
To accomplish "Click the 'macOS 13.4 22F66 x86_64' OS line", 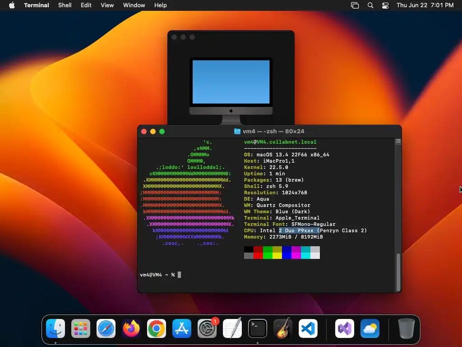I will (293, 155).
